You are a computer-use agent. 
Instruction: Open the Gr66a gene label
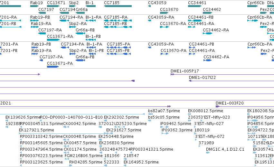click(81, 9)
